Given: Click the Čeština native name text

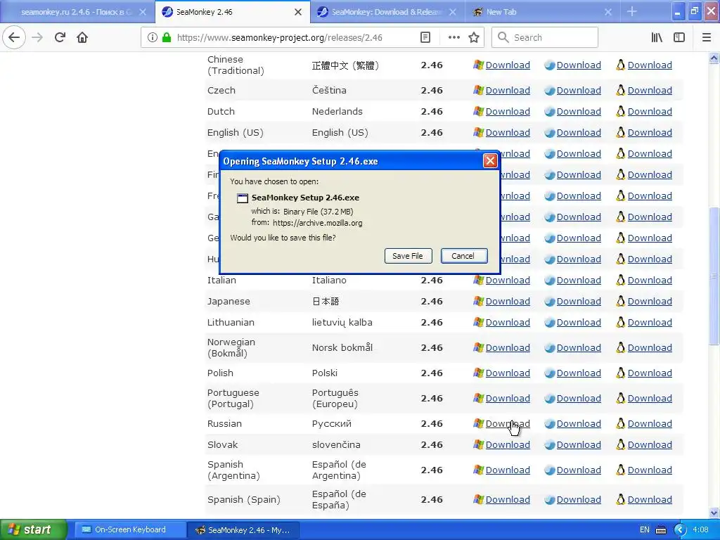Looking at the screenshot, I should tap(329, 91).
